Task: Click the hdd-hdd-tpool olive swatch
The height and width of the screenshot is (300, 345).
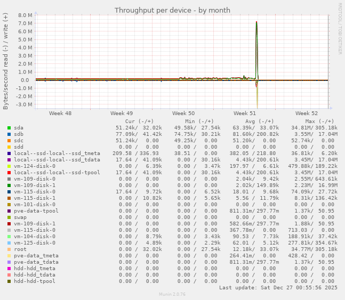Action: pos(9,281)
